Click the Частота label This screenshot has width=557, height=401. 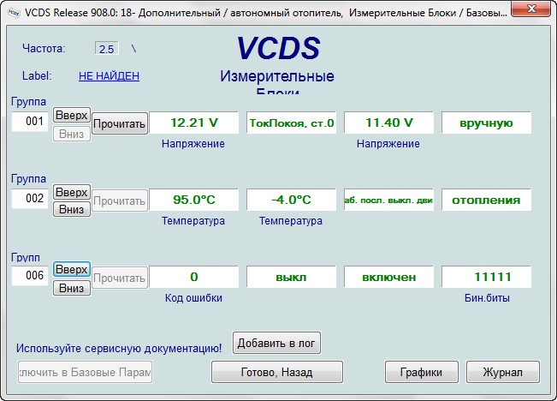[44, 48]
